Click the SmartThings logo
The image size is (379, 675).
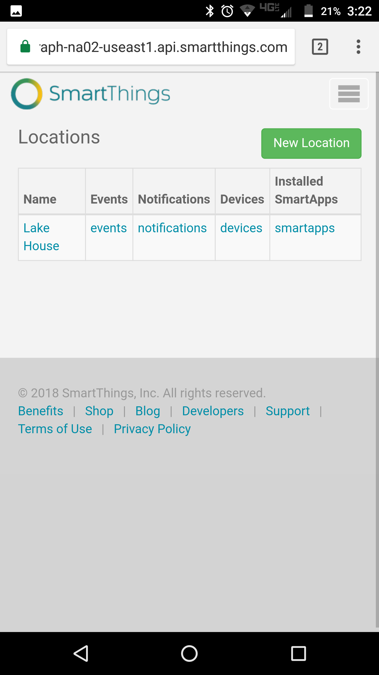(x=91, y=94)
